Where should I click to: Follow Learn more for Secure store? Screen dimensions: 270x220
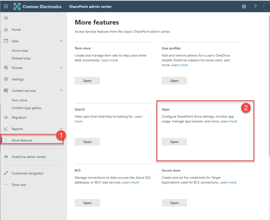coord(228,182)
